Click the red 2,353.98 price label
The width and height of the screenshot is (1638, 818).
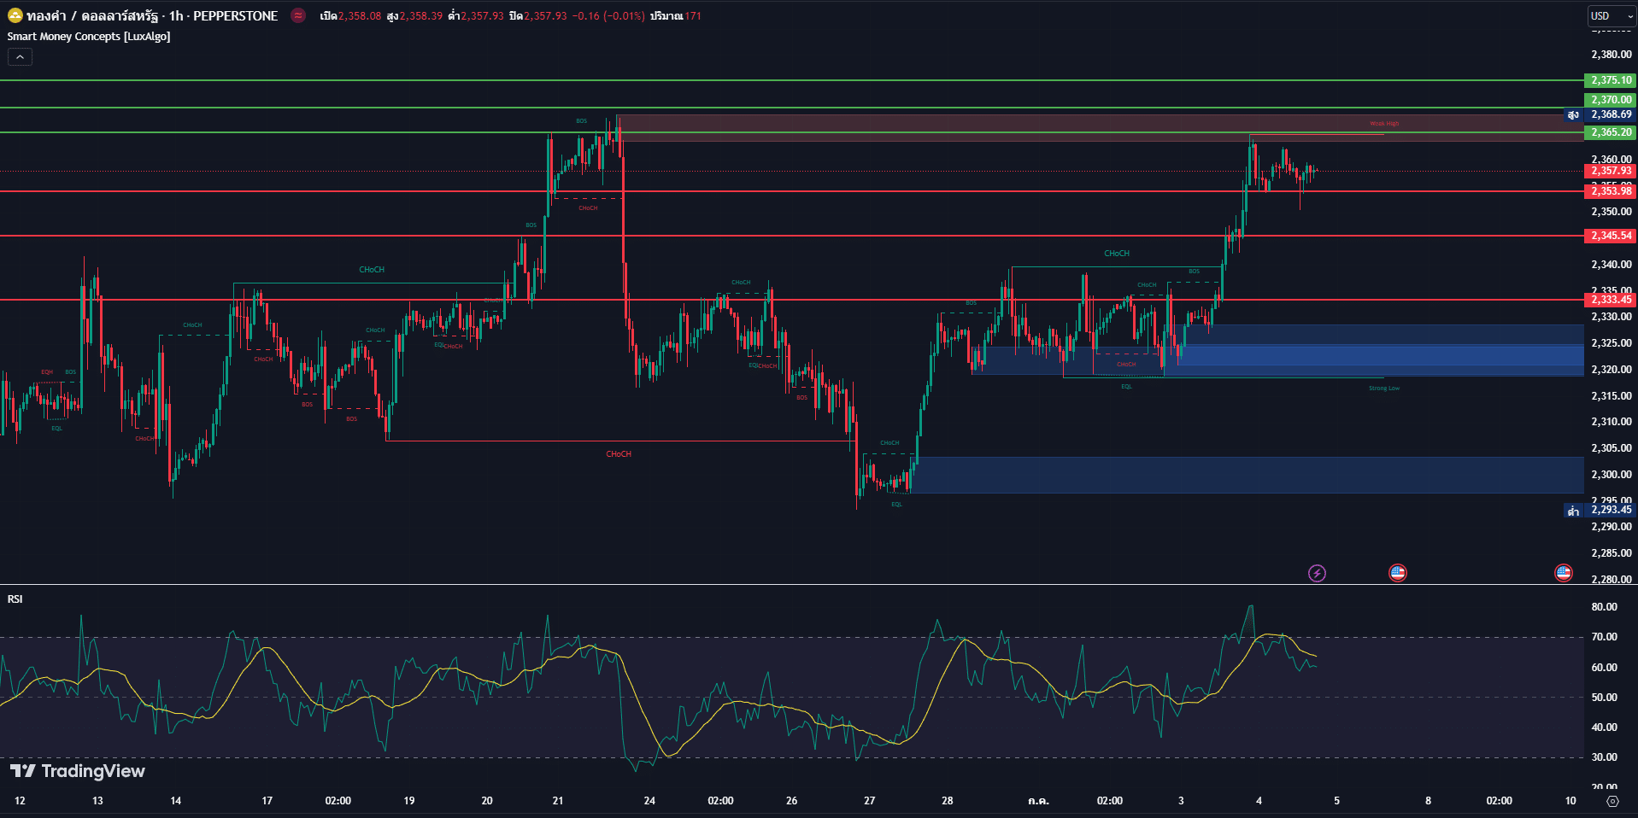click(1611, 191)
